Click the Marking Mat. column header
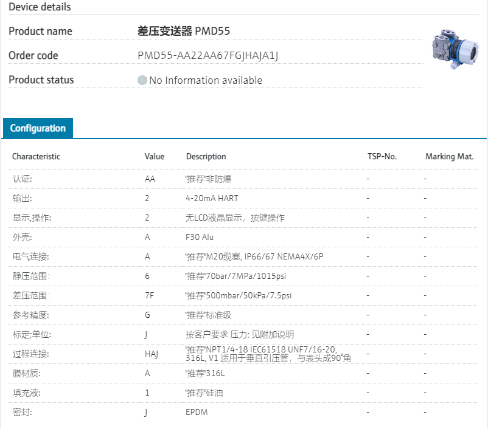 point(449,157)
